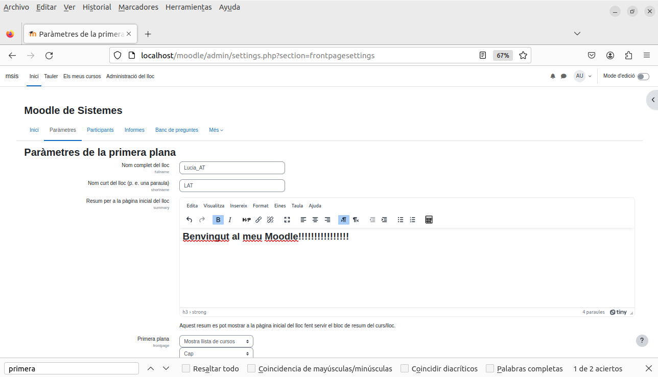Open the Insert link icon
The image size is (658, 377).
258,220
